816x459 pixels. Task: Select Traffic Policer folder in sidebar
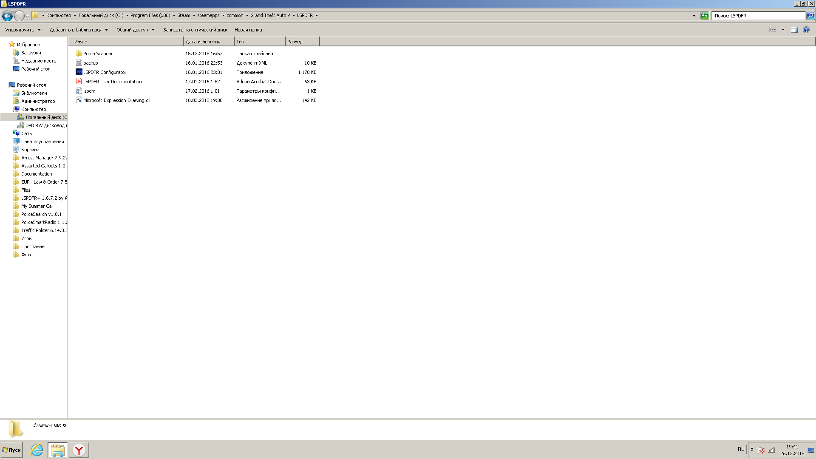tap(43, 230)
